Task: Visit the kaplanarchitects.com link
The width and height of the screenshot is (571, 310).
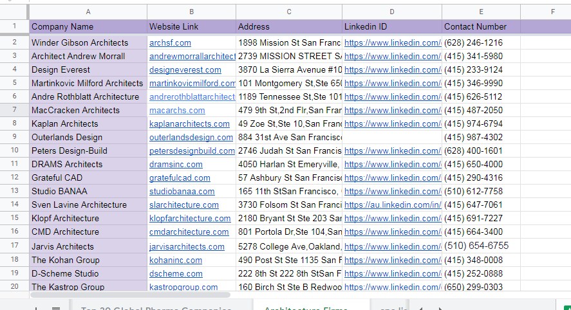Action: pos(189,124)
